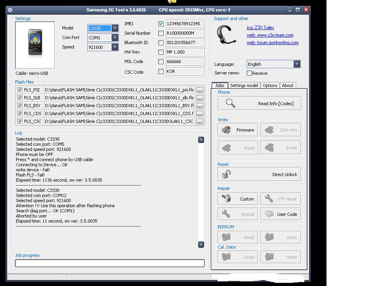Browse for the FLS_SLB file
Screen dimensions: 379x286
click(x=200, y=98)
